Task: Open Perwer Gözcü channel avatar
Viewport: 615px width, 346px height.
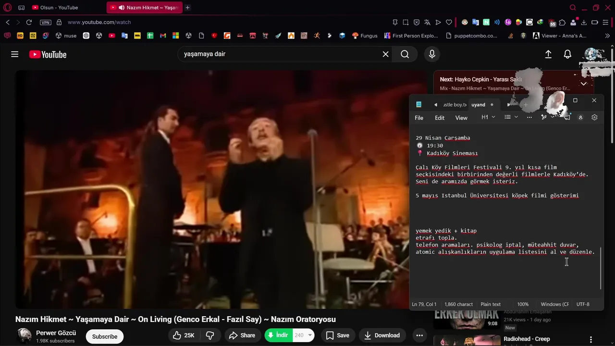Action: 24,335
